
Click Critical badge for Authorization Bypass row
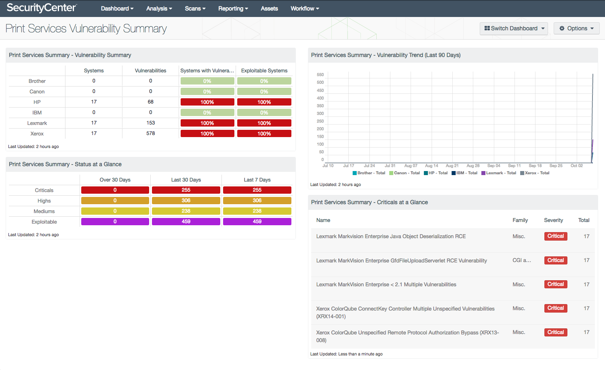pos(556,332)
